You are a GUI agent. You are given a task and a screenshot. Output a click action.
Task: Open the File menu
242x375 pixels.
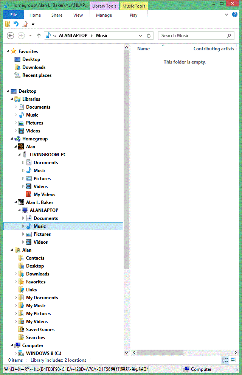coord(13,15)
